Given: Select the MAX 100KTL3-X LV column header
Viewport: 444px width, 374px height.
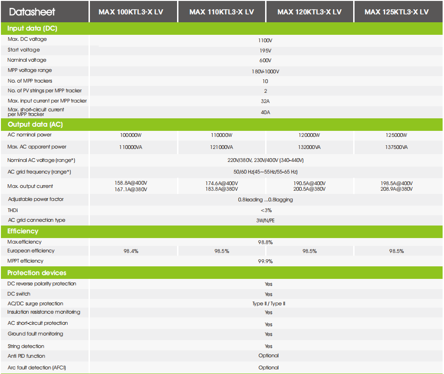Looking at the screenshot, I should point(131,12).
